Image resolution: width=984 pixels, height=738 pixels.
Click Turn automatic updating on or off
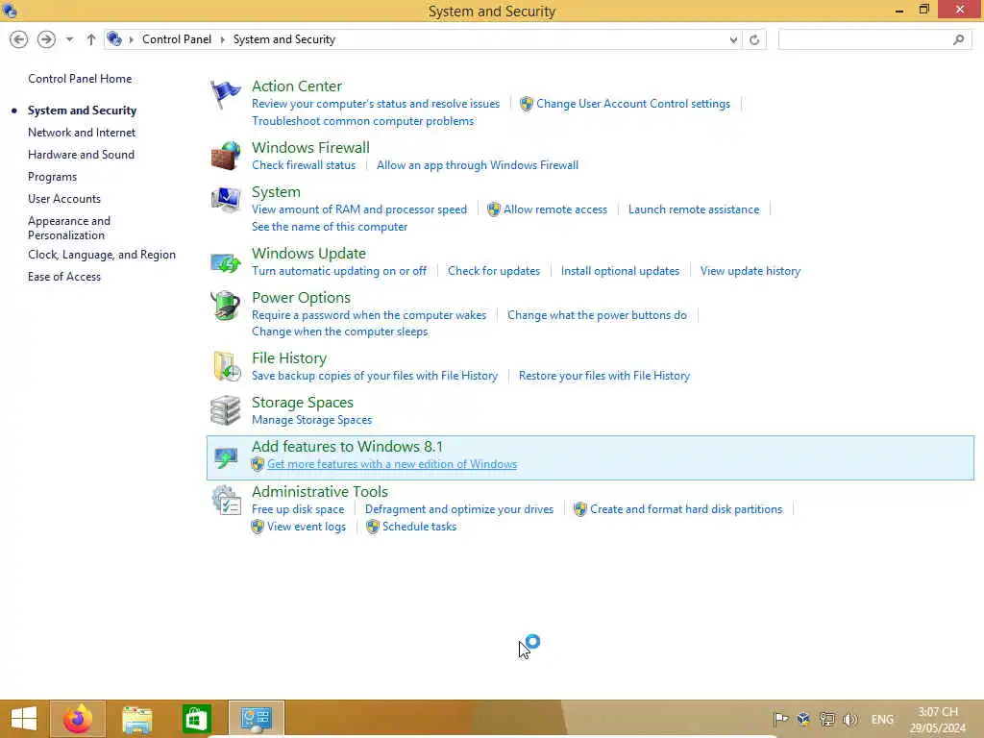(339, 271)
